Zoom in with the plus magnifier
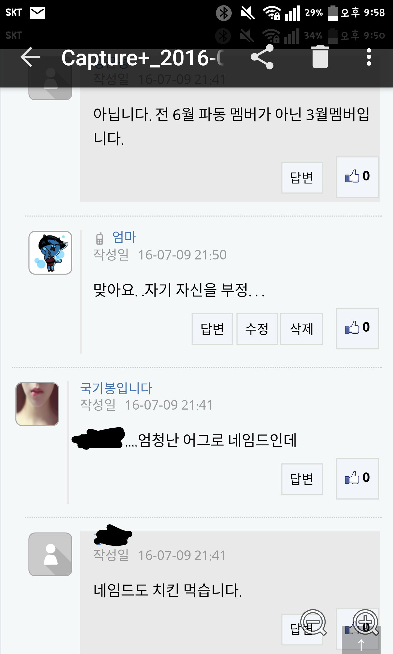Viewport: 393px width, 654px height. (x=365, y=622)
